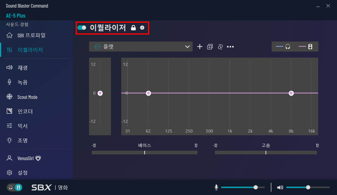This screenshot has width=337, height=195.
Task: Click the light bulb icon beside 조명
Action: [x=9, y=140]
